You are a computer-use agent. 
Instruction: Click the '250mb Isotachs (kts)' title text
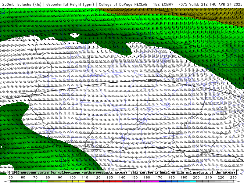pyautogui.click(x=22, y=4)
